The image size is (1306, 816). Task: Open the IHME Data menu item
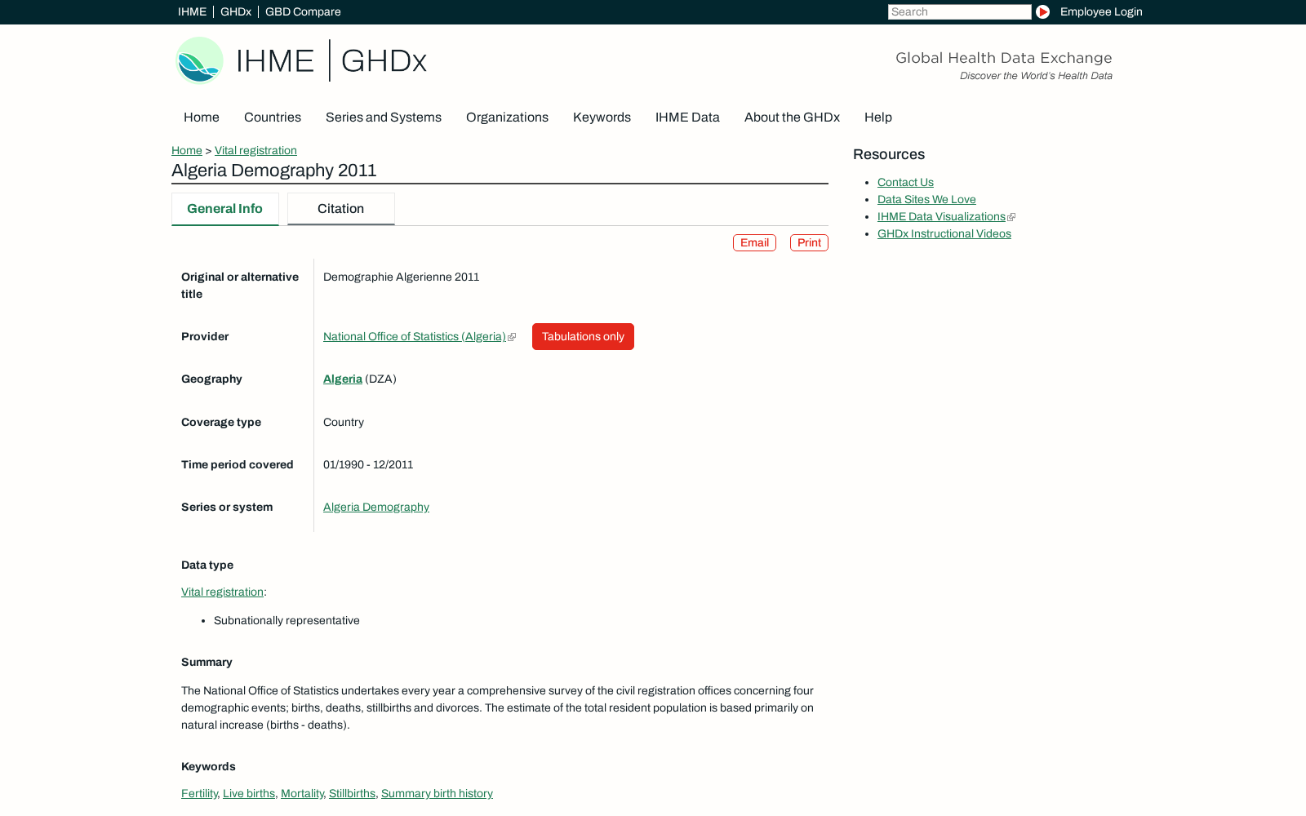(687, 118)
